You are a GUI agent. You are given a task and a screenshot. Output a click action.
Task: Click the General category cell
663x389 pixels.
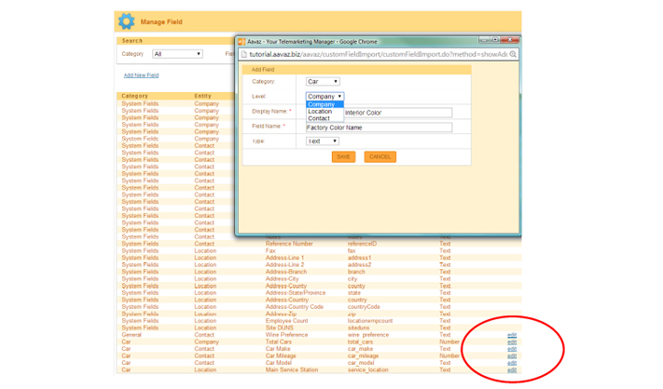[131, 335]
